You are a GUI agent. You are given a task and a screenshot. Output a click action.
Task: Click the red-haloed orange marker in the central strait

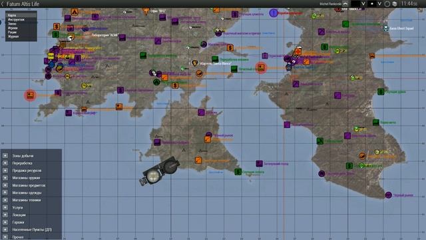pyautogui.click(x=261, y=67)
